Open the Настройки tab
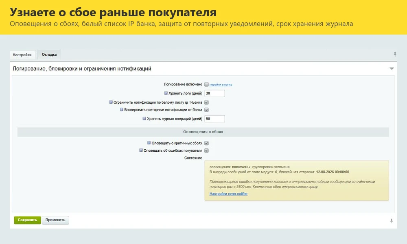 click(22, 55)
